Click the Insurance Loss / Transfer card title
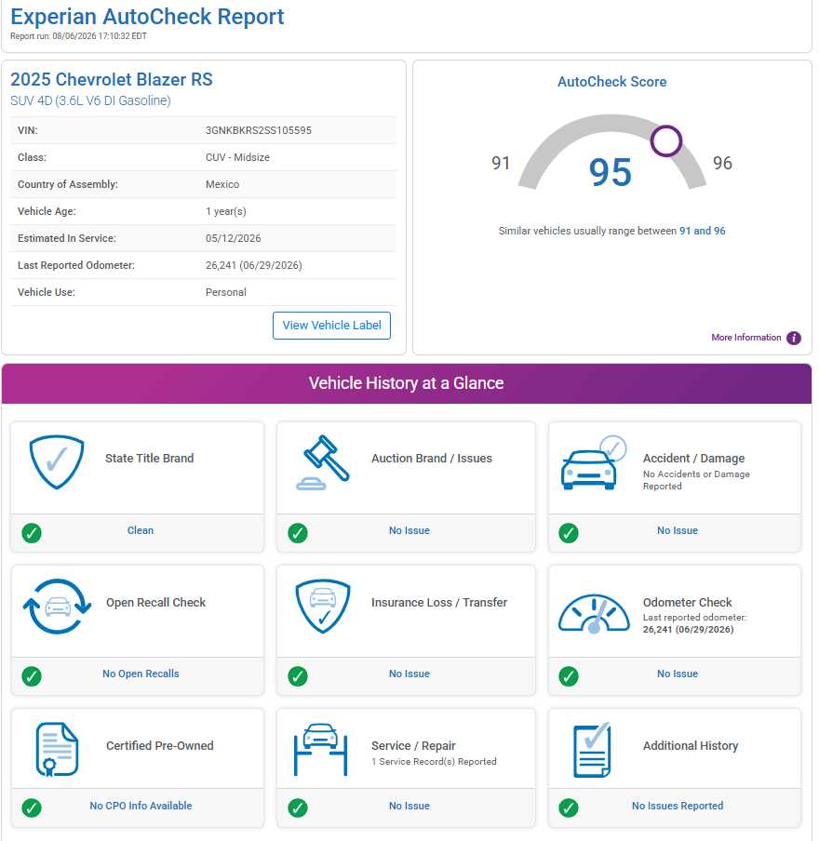The width and height of the screenshot is (819, 841). coord(439,603)
